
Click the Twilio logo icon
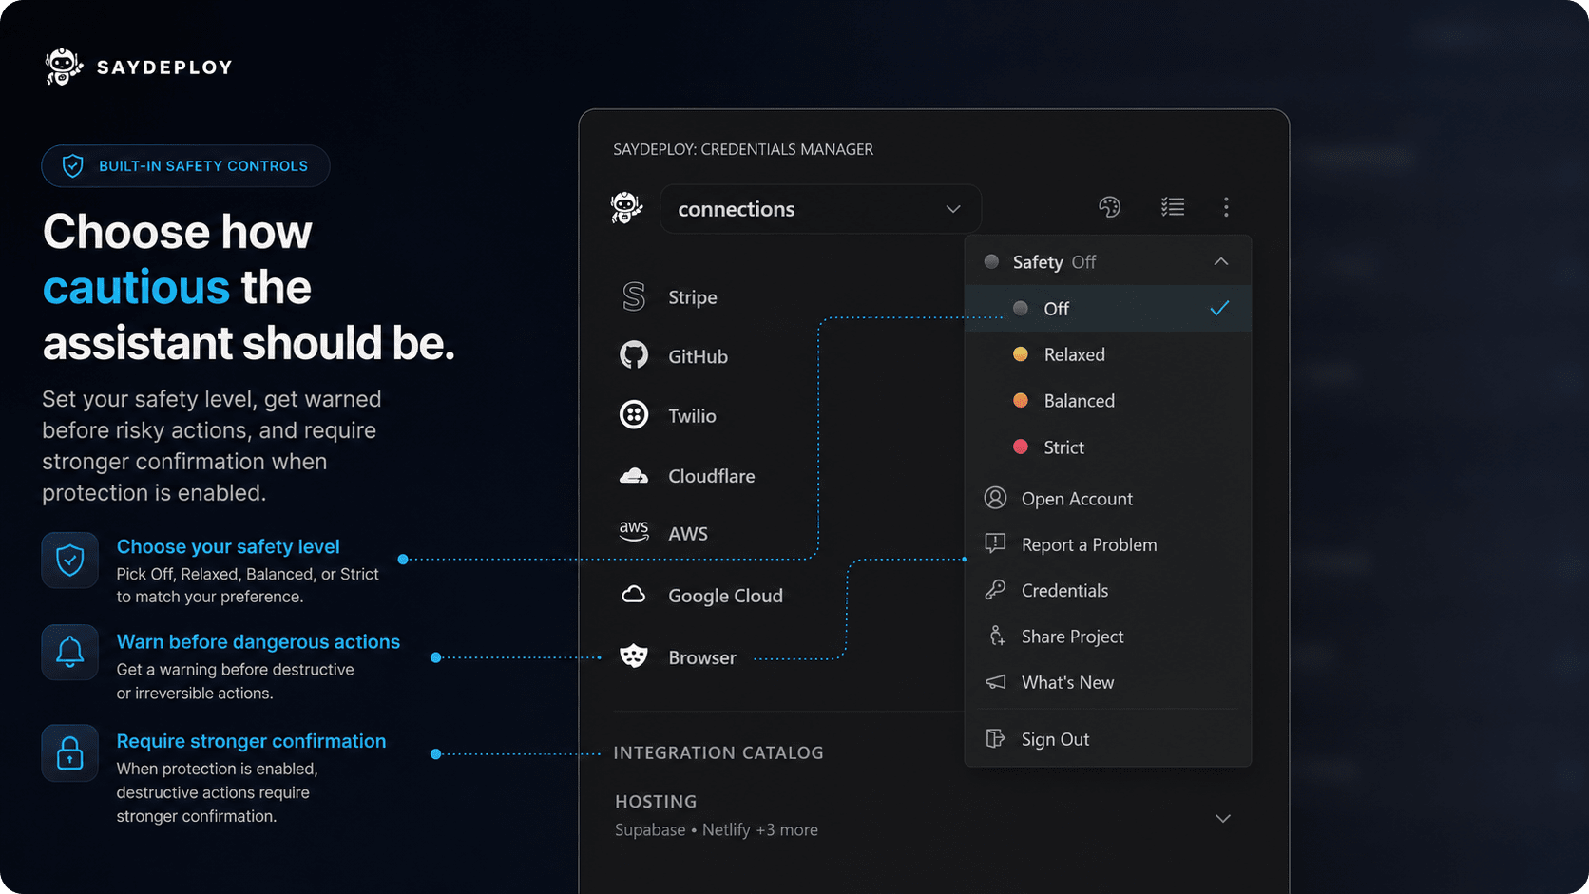tap(634, 415)
